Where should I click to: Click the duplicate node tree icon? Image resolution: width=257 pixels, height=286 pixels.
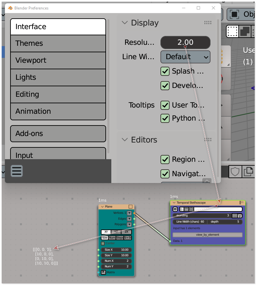point(248,171)
